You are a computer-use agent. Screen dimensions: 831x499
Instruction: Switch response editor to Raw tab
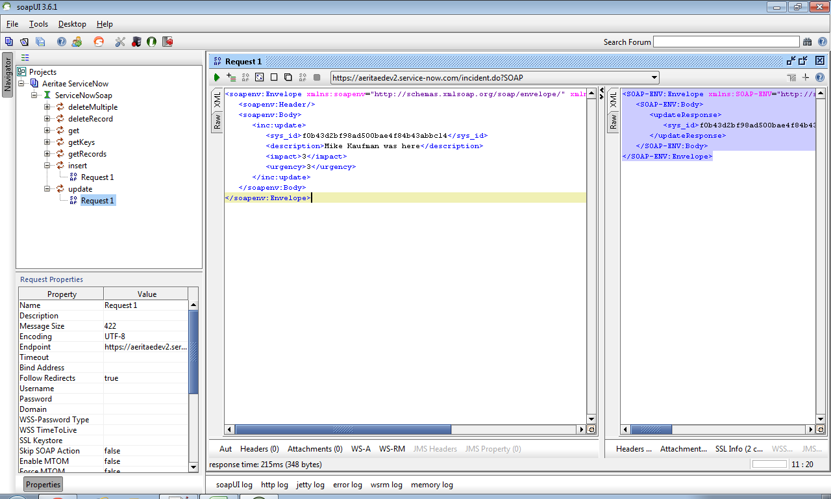tap(613, 122)
